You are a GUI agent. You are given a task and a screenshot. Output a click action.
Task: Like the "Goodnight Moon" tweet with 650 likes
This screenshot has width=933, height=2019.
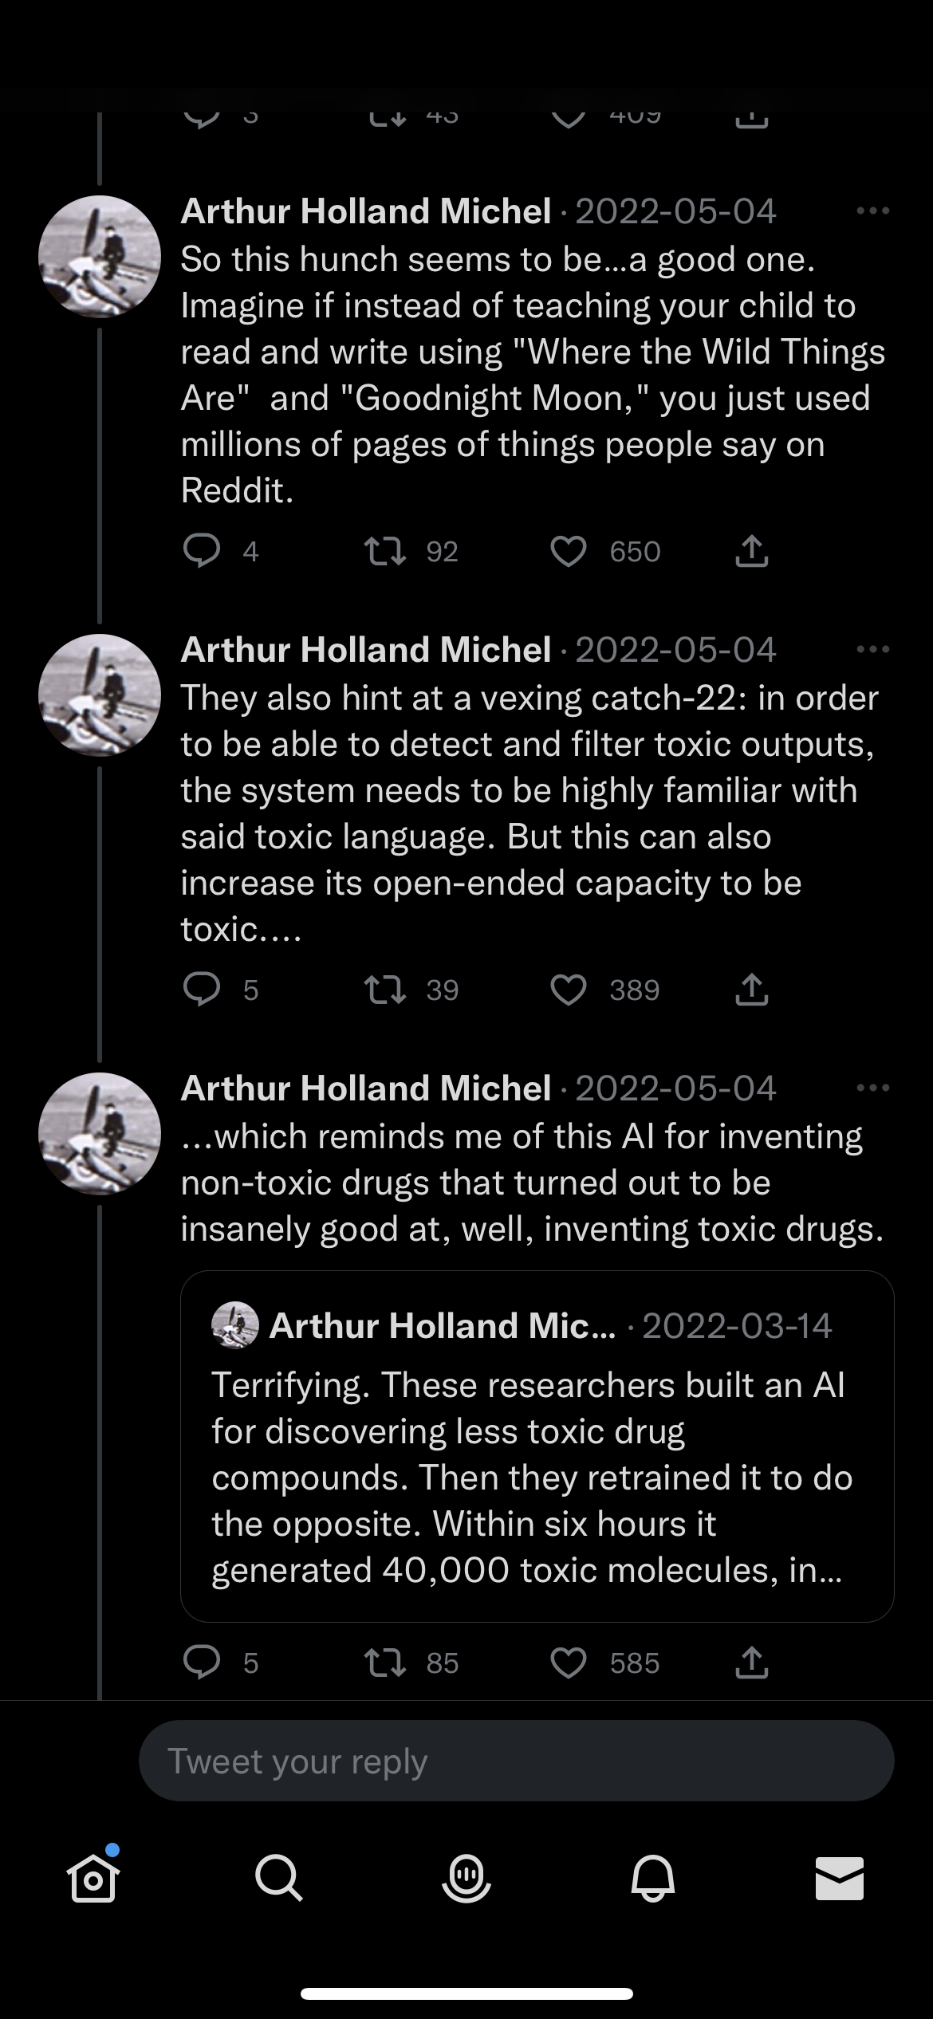click(569, 551)
